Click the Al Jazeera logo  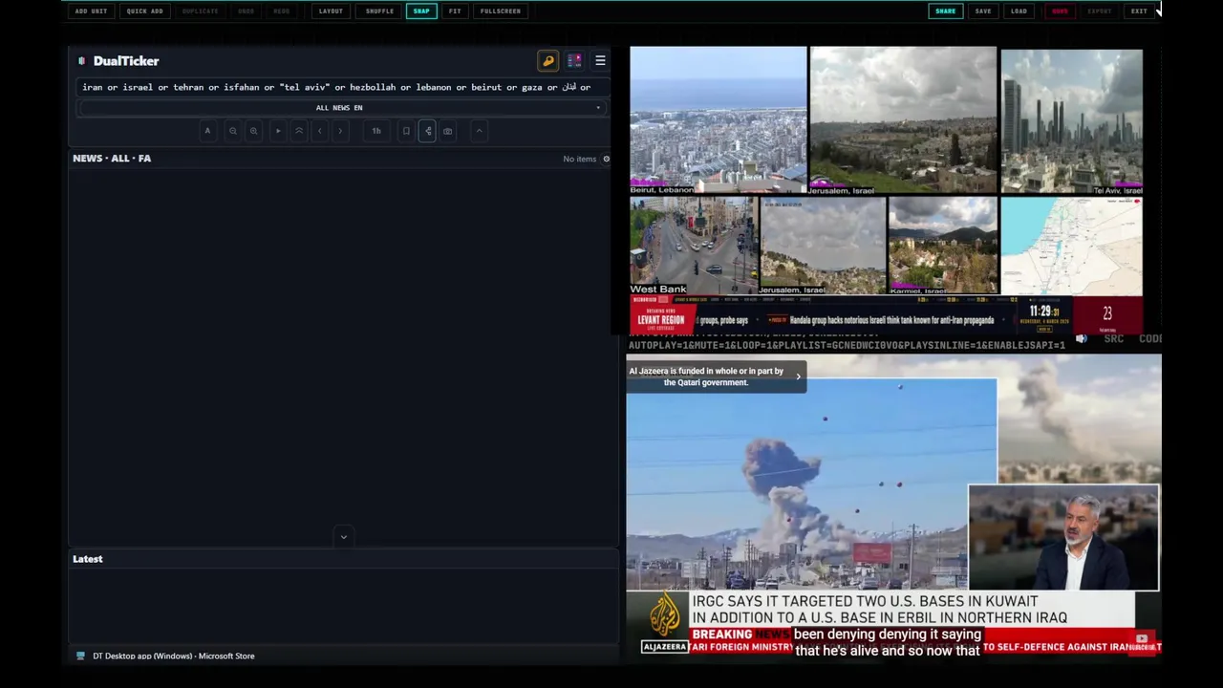pyautogui.click(x=664, y=621)
